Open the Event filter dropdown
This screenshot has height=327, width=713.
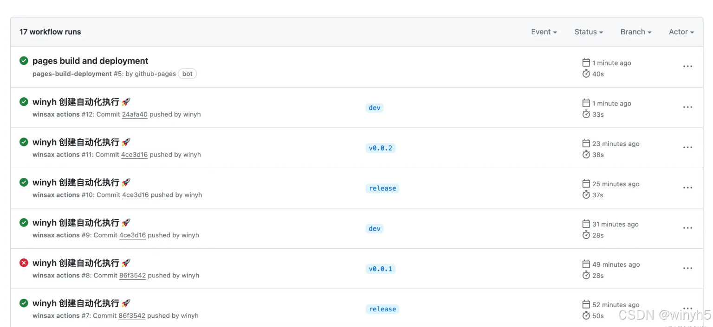(x=544, y=32)
